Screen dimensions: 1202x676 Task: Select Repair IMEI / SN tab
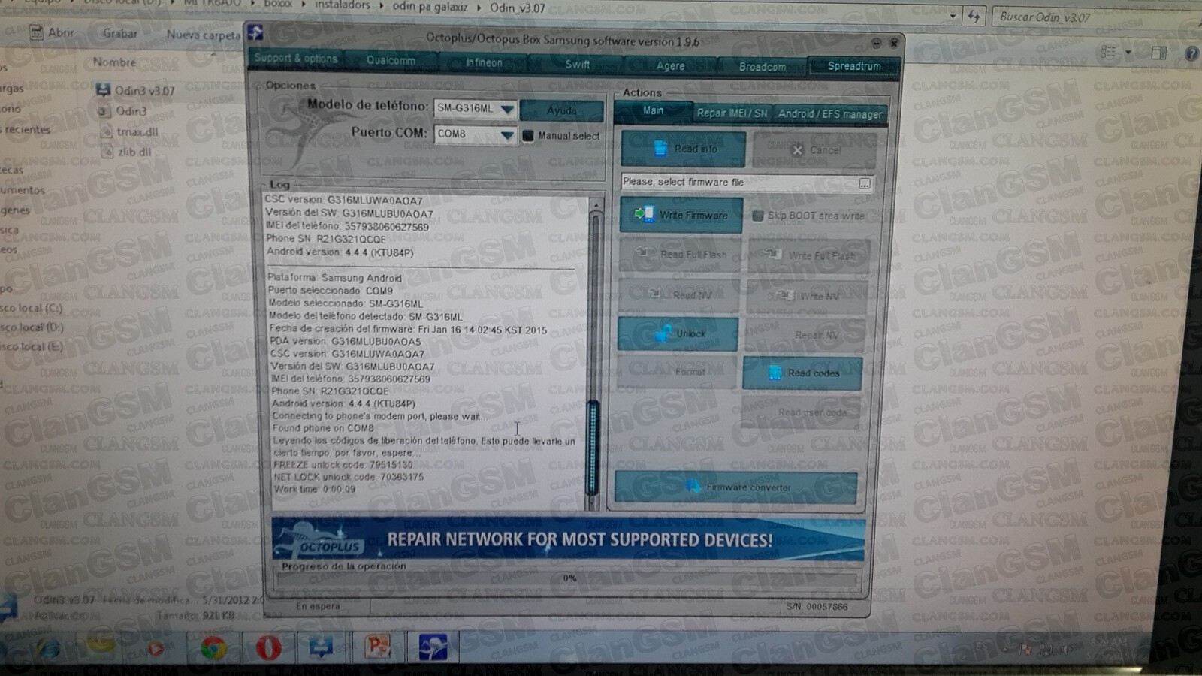tap(732, 113)
